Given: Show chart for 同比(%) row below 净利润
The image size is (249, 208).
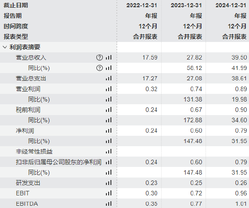Looking at the screenshot, I should pos(109,141).
